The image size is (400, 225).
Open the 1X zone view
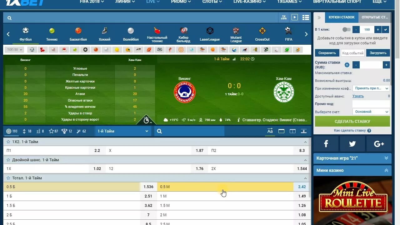[x=283, y=17]
